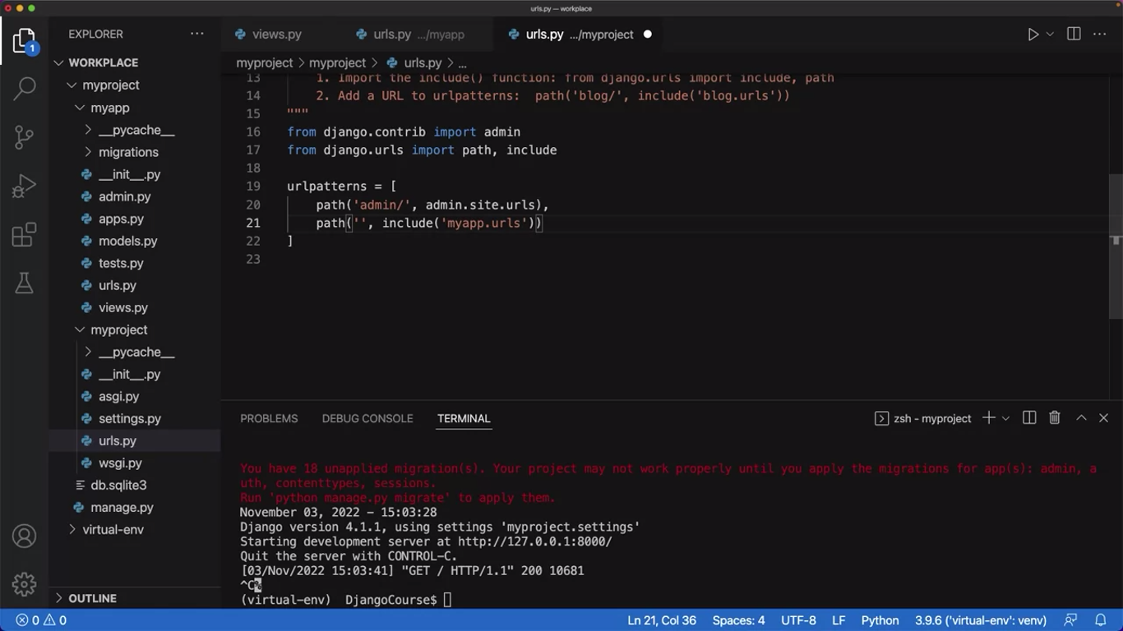This screenshot has width=1123, height=631.
Task: Maximize the terminal panel with the chevron
Action: tap(1082, 418)
